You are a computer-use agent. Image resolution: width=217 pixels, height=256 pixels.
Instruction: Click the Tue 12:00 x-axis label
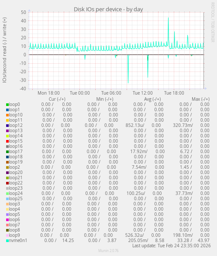pyautogui.click(x=142, y=93)
